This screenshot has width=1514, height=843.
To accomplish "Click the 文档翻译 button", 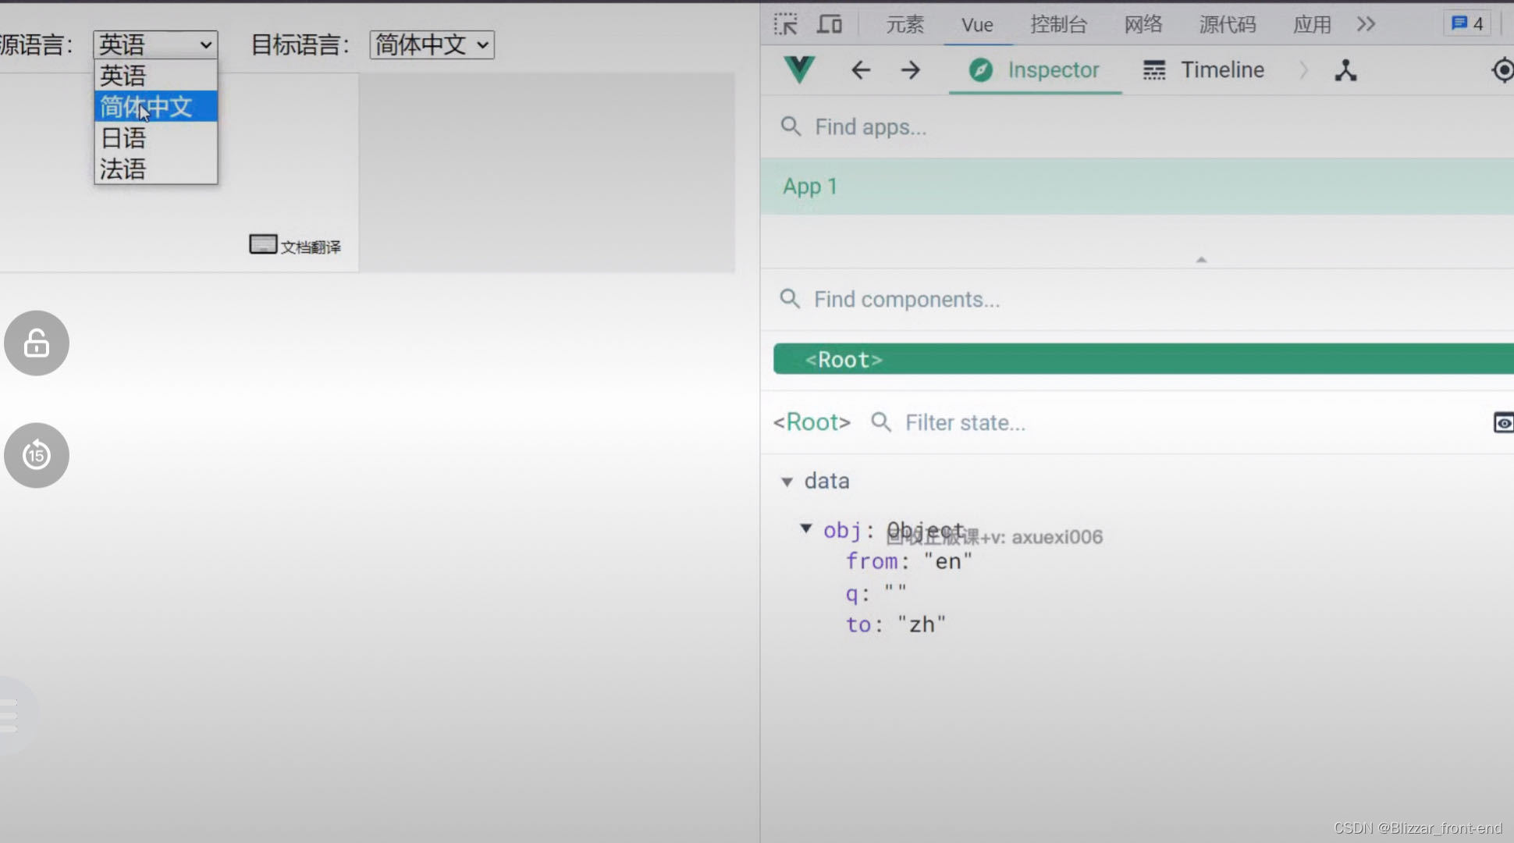I will 295,246.
